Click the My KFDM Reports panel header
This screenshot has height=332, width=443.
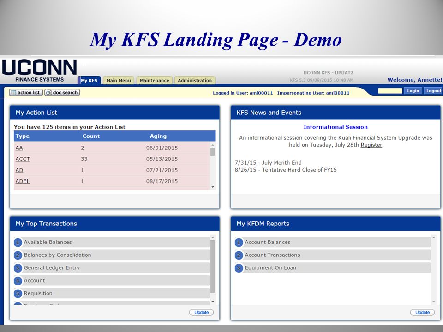[x=335, y=224]
